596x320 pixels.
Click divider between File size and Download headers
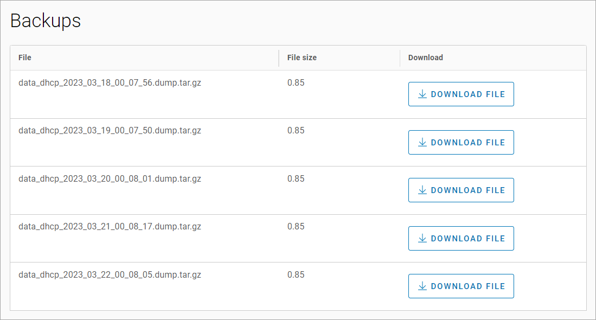pos(400,58)
